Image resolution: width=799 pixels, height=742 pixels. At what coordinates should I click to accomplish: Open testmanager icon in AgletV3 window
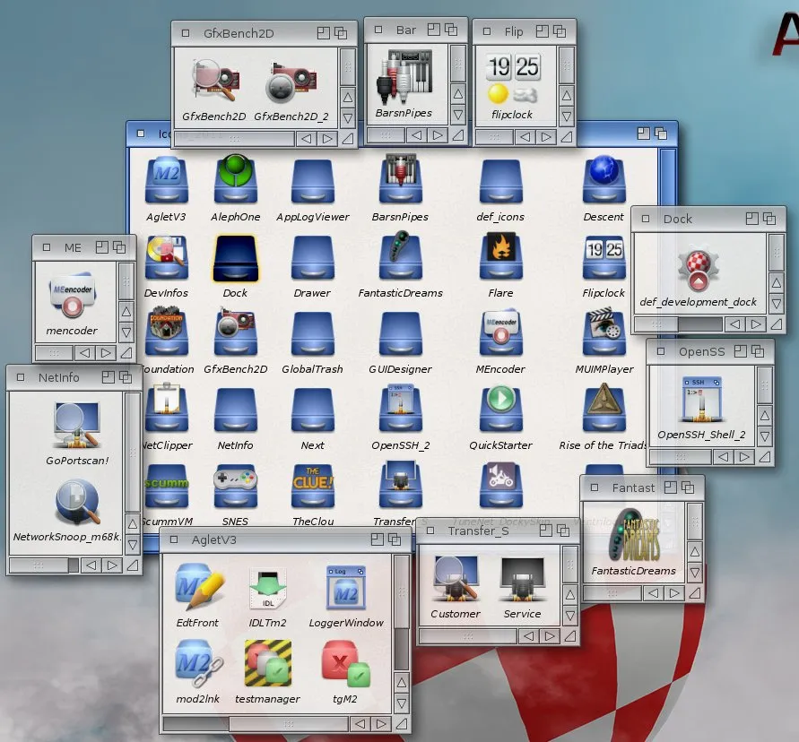point(267,665)
